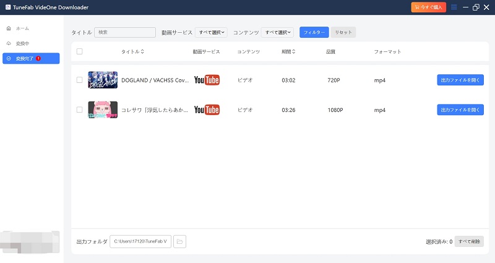Sort by タイトル column arrows
Screen dimensions: 495x263
pos(142,51)
